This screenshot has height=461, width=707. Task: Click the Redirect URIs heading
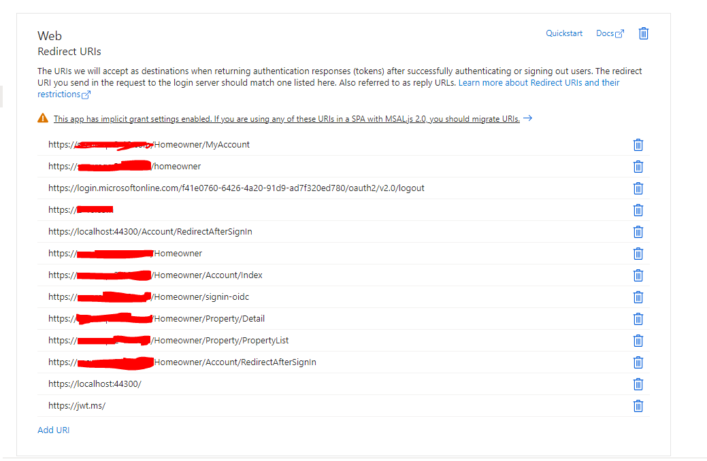69,52
